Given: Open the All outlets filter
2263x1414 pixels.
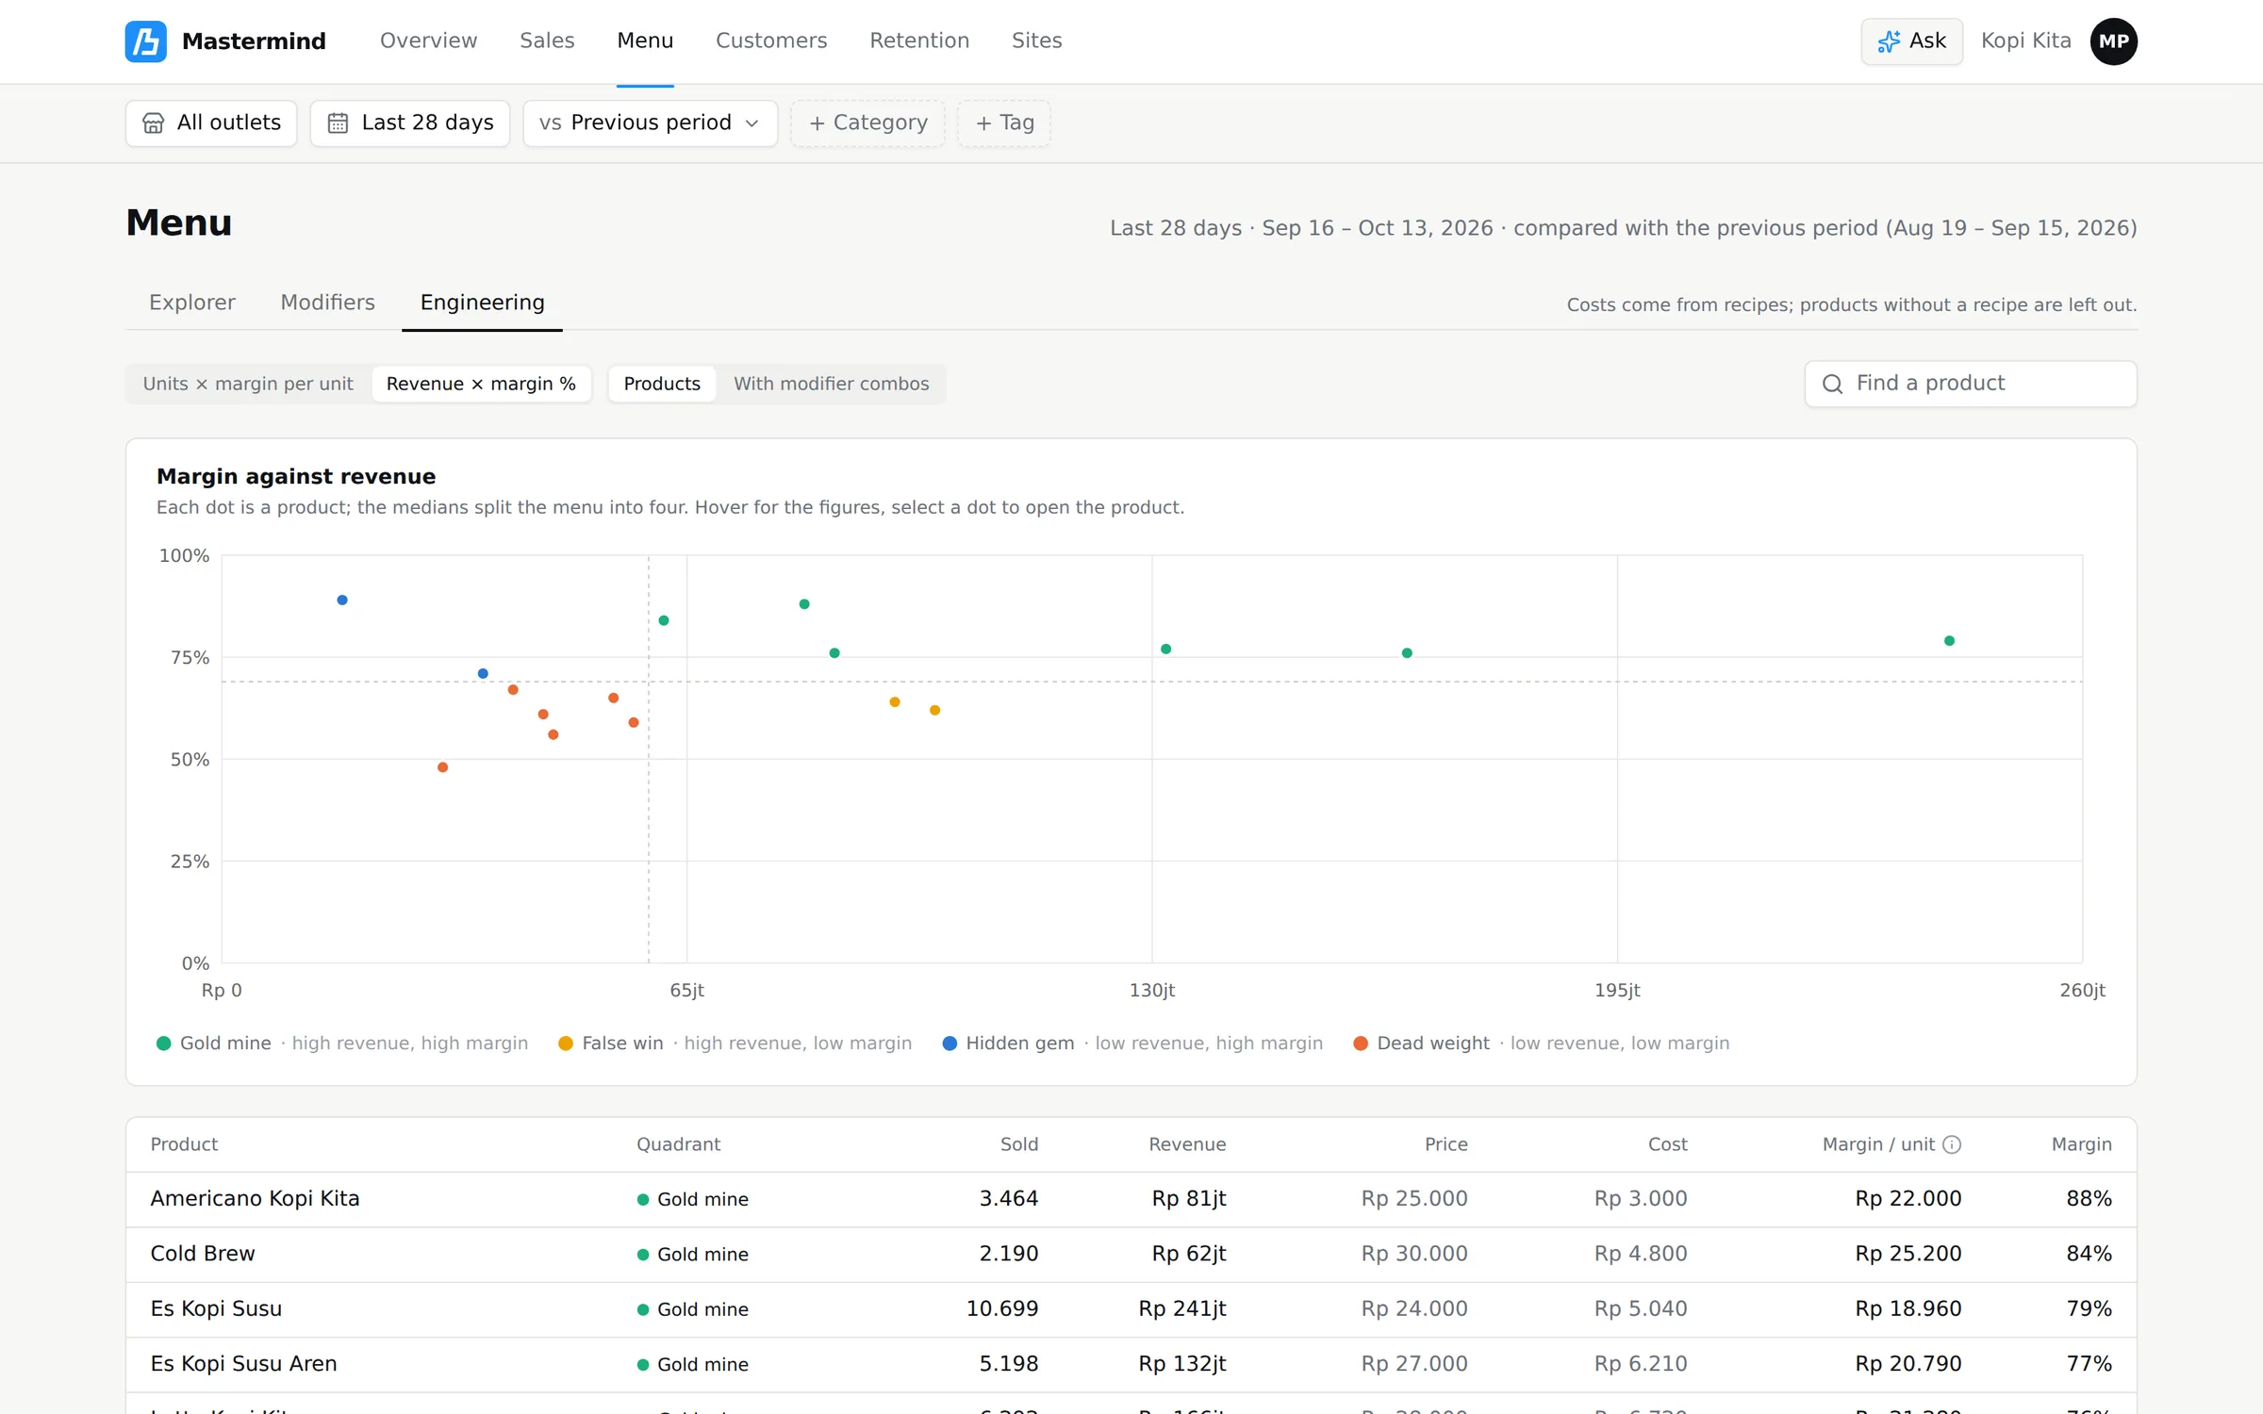Looking at the screenshot, I should point(211,123).
